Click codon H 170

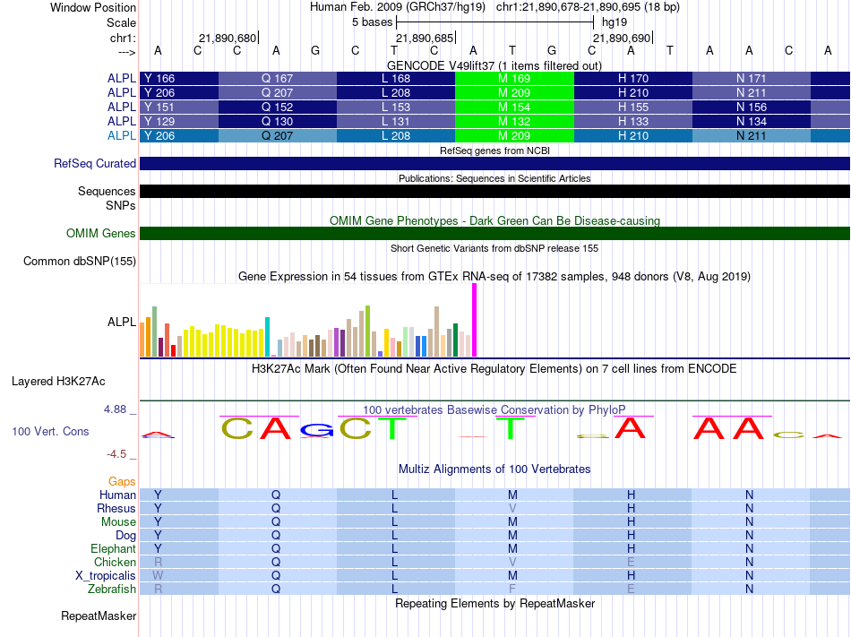(632, 79)
